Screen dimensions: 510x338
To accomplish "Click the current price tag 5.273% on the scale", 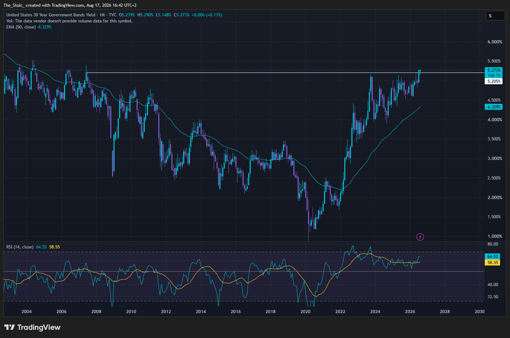I will 494,70.
